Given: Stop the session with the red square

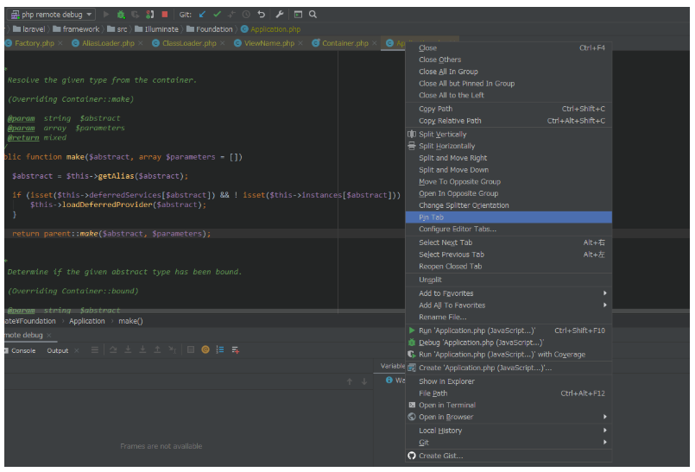Looking at the screenshot, I should pos(164,14).
